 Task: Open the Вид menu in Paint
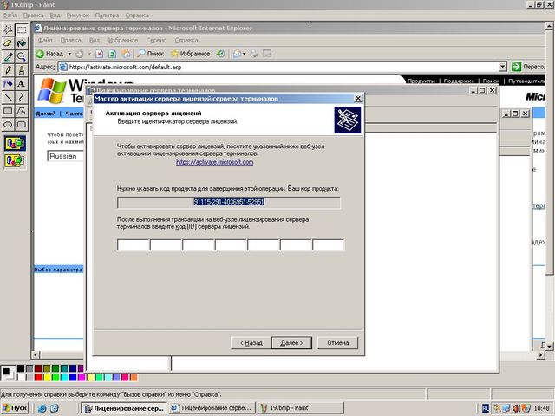click(55, 16)
